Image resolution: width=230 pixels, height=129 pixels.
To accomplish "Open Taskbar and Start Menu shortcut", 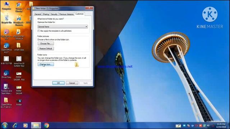I will (6, 89).
